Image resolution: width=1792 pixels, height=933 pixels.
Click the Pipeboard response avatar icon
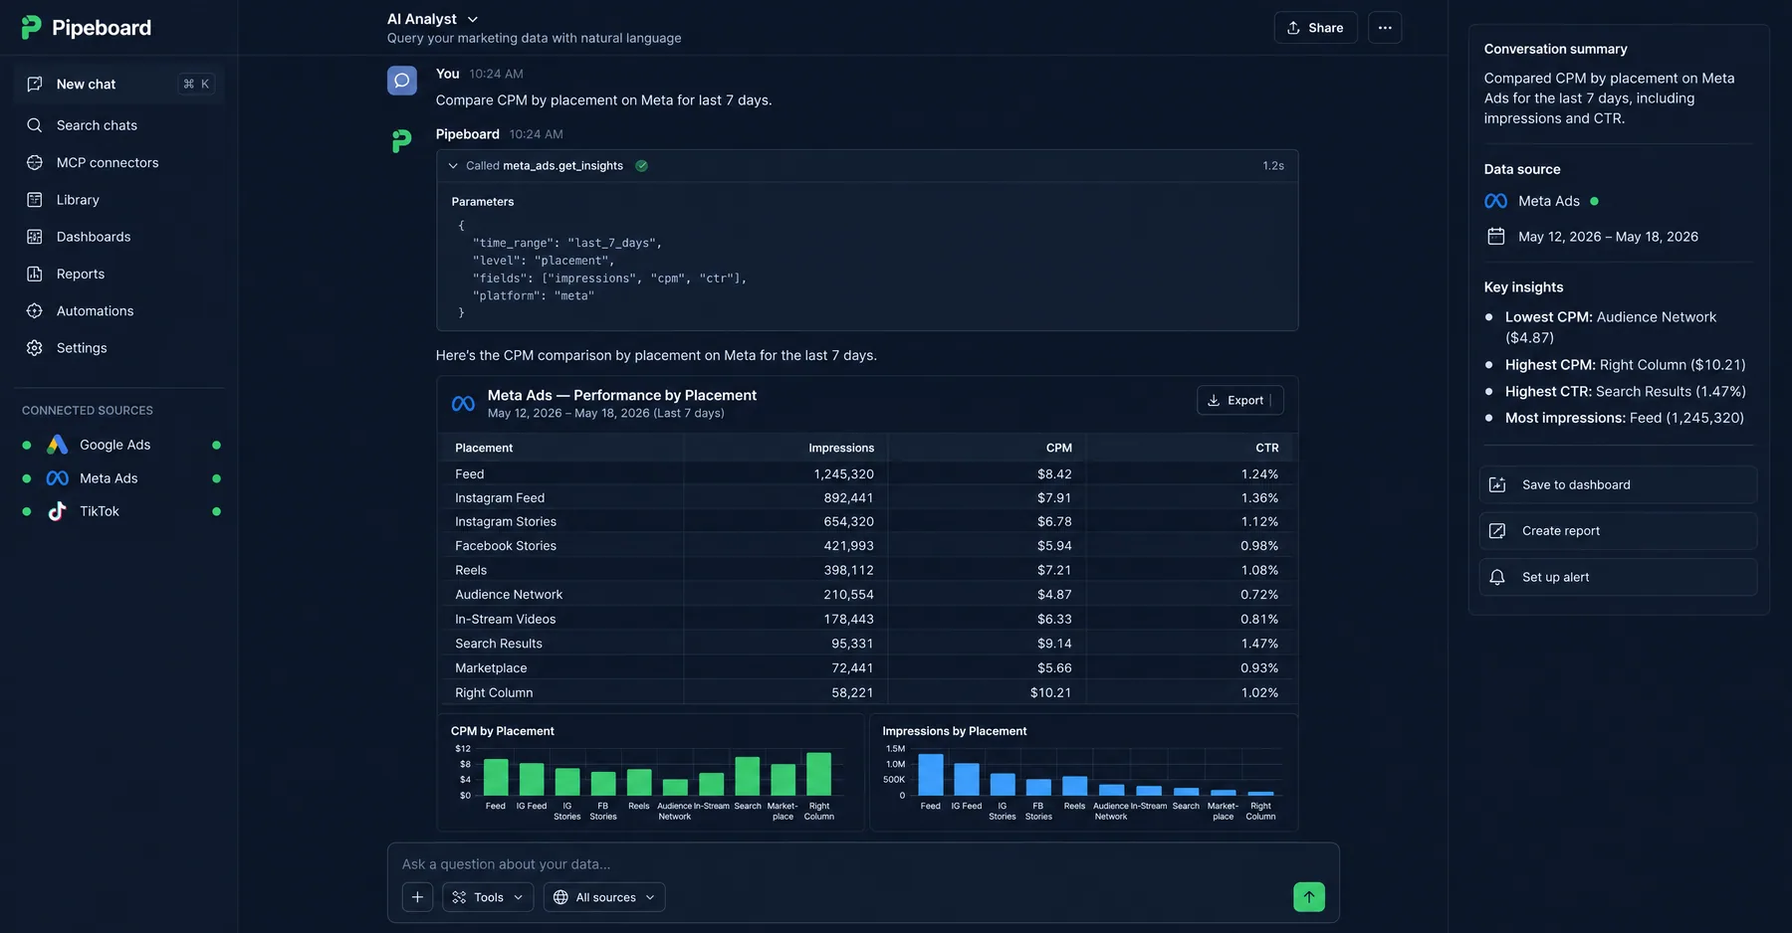[x=402, y=141]
